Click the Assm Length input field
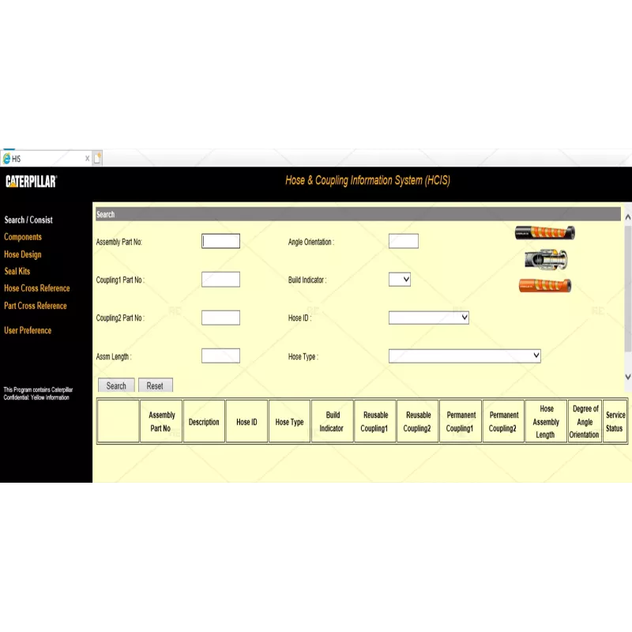 220,355
